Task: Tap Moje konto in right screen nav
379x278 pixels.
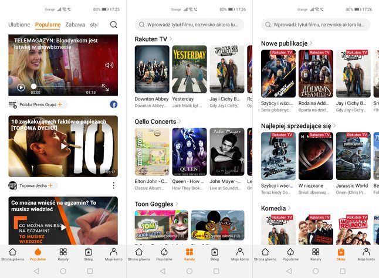Action: coord(366,255)
